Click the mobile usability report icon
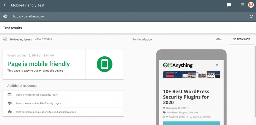The height and width of the screenshot is (125, 256). 9,95
